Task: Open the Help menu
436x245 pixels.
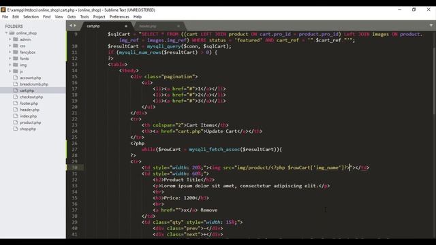Action: pyautogui.click(x=138, y=16)
